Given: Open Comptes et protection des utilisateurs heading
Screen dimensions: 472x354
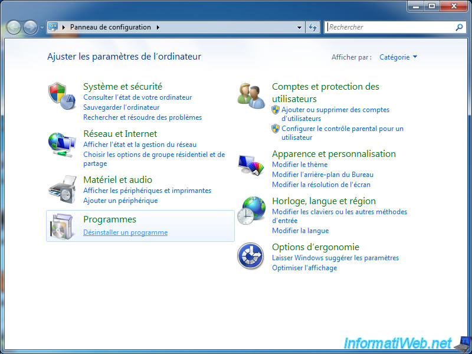Looking at the screenshot, I should [326, 93].
